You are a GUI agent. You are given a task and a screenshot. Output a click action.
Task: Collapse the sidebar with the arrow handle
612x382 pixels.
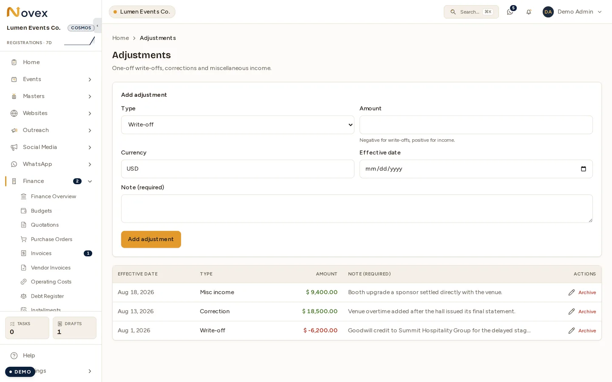(x=97, y=26)
